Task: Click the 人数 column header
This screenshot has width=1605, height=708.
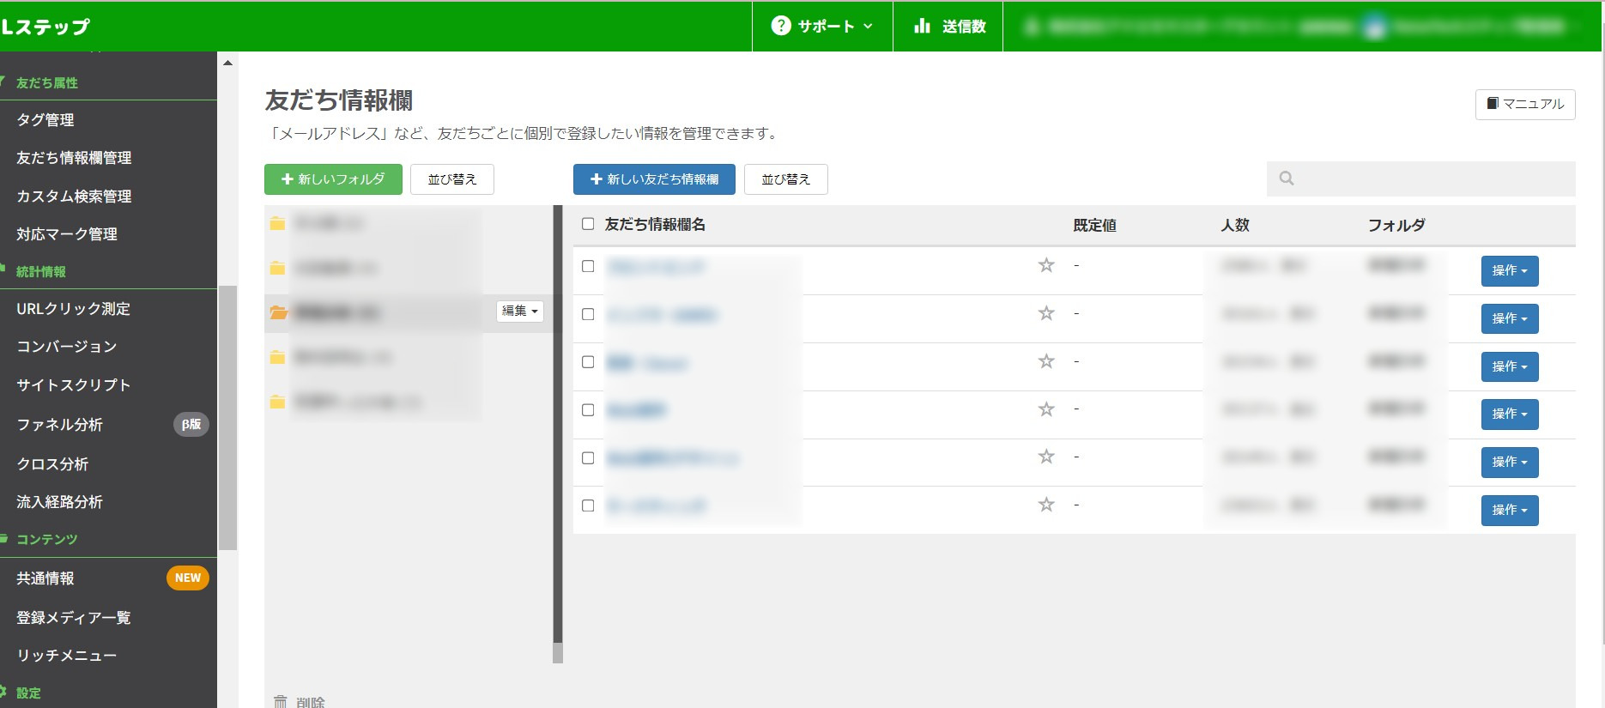Action: click(1235, 225)
